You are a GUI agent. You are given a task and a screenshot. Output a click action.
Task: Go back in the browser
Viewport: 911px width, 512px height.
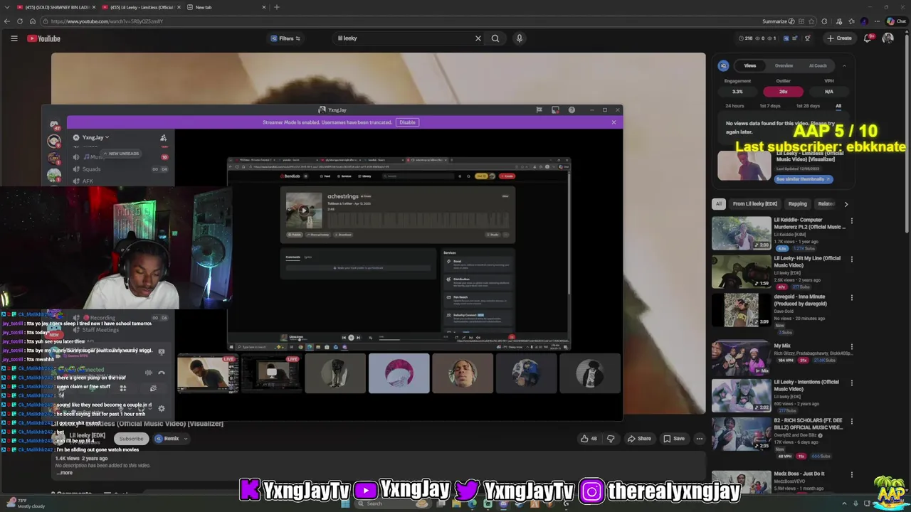click(7, 21)
